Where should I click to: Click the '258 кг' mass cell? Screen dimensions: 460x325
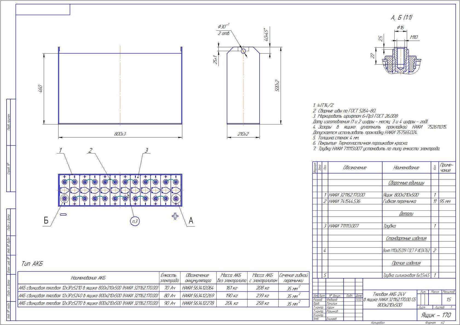[262, 303]
